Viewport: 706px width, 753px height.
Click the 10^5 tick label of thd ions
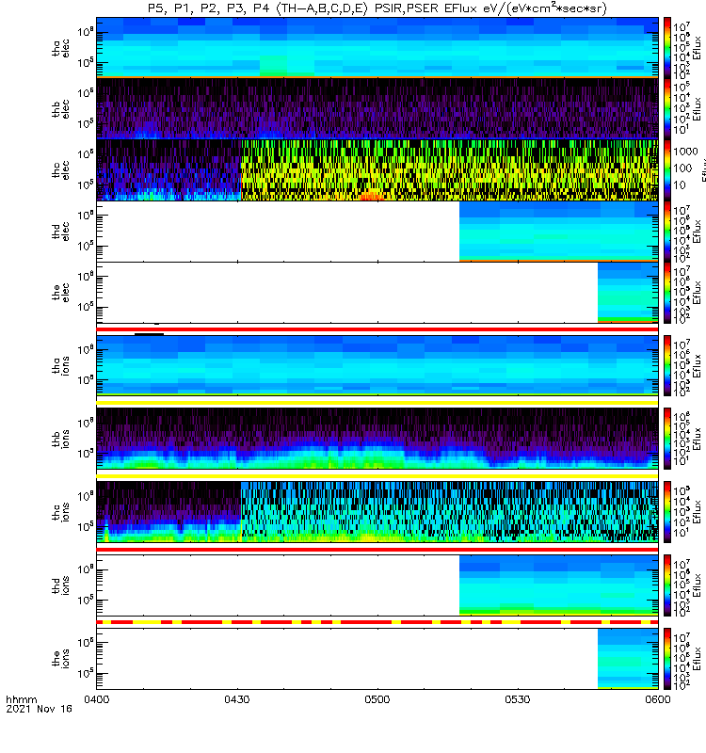coord(86,600)
